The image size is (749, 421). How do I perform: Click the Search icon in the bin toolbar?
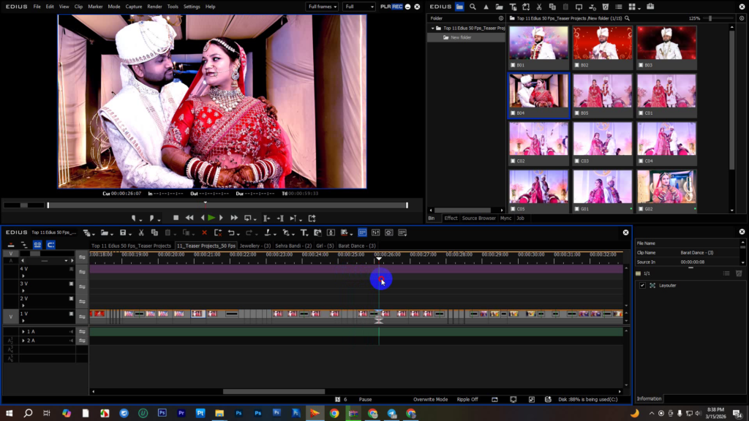coord(473,7)
